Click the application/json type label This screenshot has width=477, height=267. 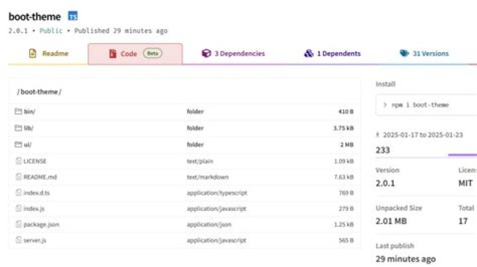pos(209,224)
